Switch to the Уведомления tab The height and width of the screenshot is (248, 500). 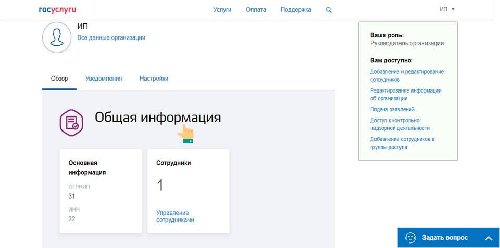click(104, 79)
